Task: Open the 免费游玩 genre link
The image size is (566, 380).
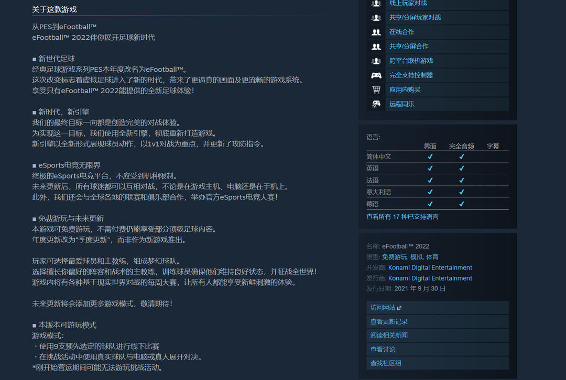Action: click(395, 256)
